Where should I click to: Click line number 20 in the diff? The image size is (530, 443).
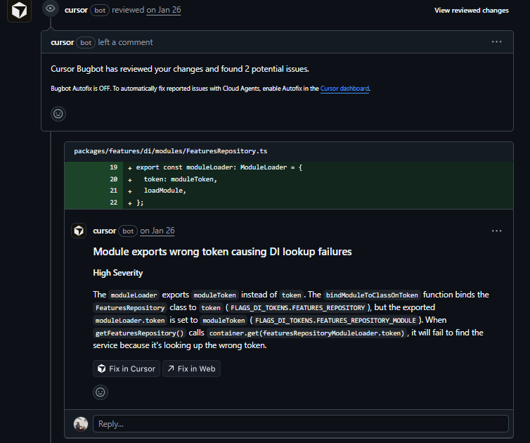(114, 179)
